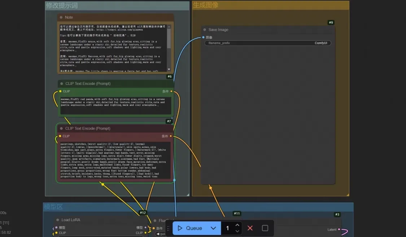Grab the queue toolbar drag handle dots

coord(168,228)
